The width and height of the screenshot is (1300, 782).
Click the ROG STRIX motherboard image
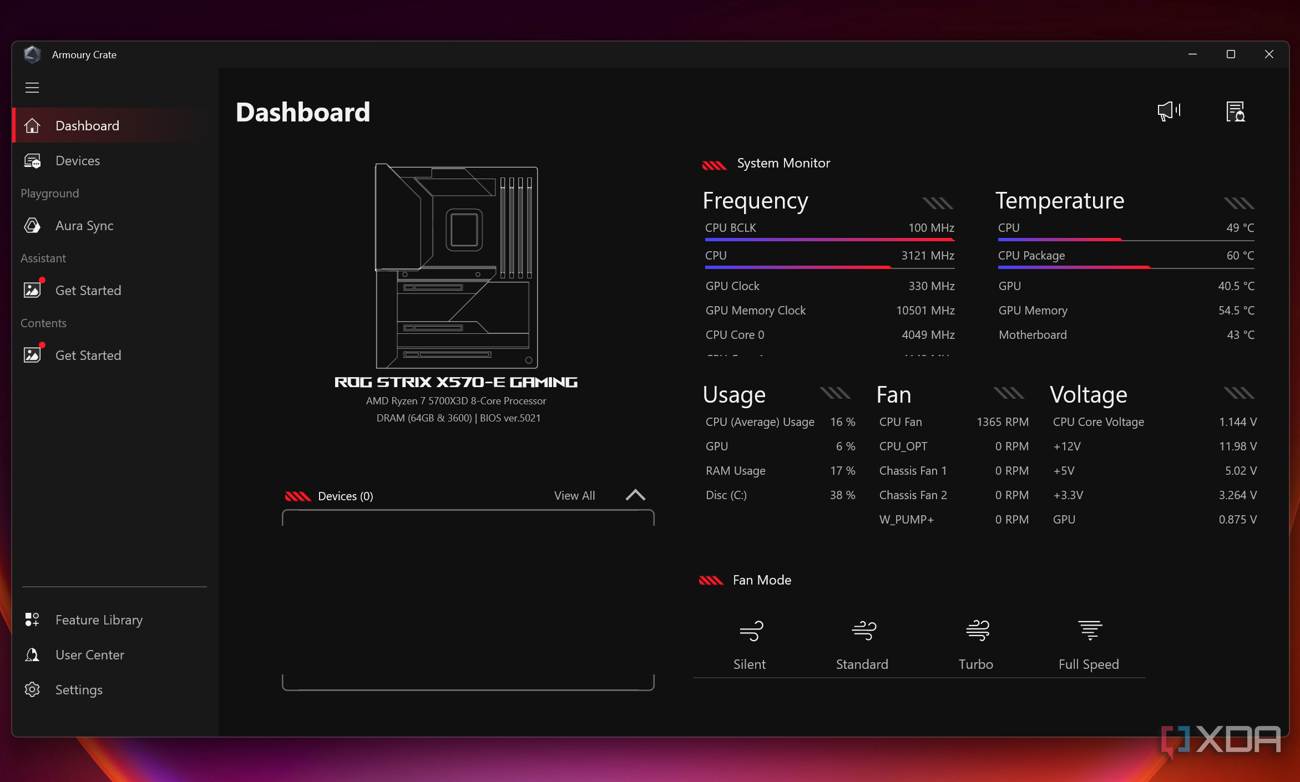pyautogui.click(x=456, y=266)
